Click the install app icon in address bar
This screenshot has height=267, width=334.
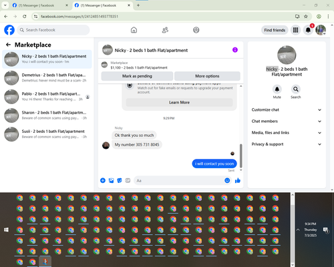297,17
